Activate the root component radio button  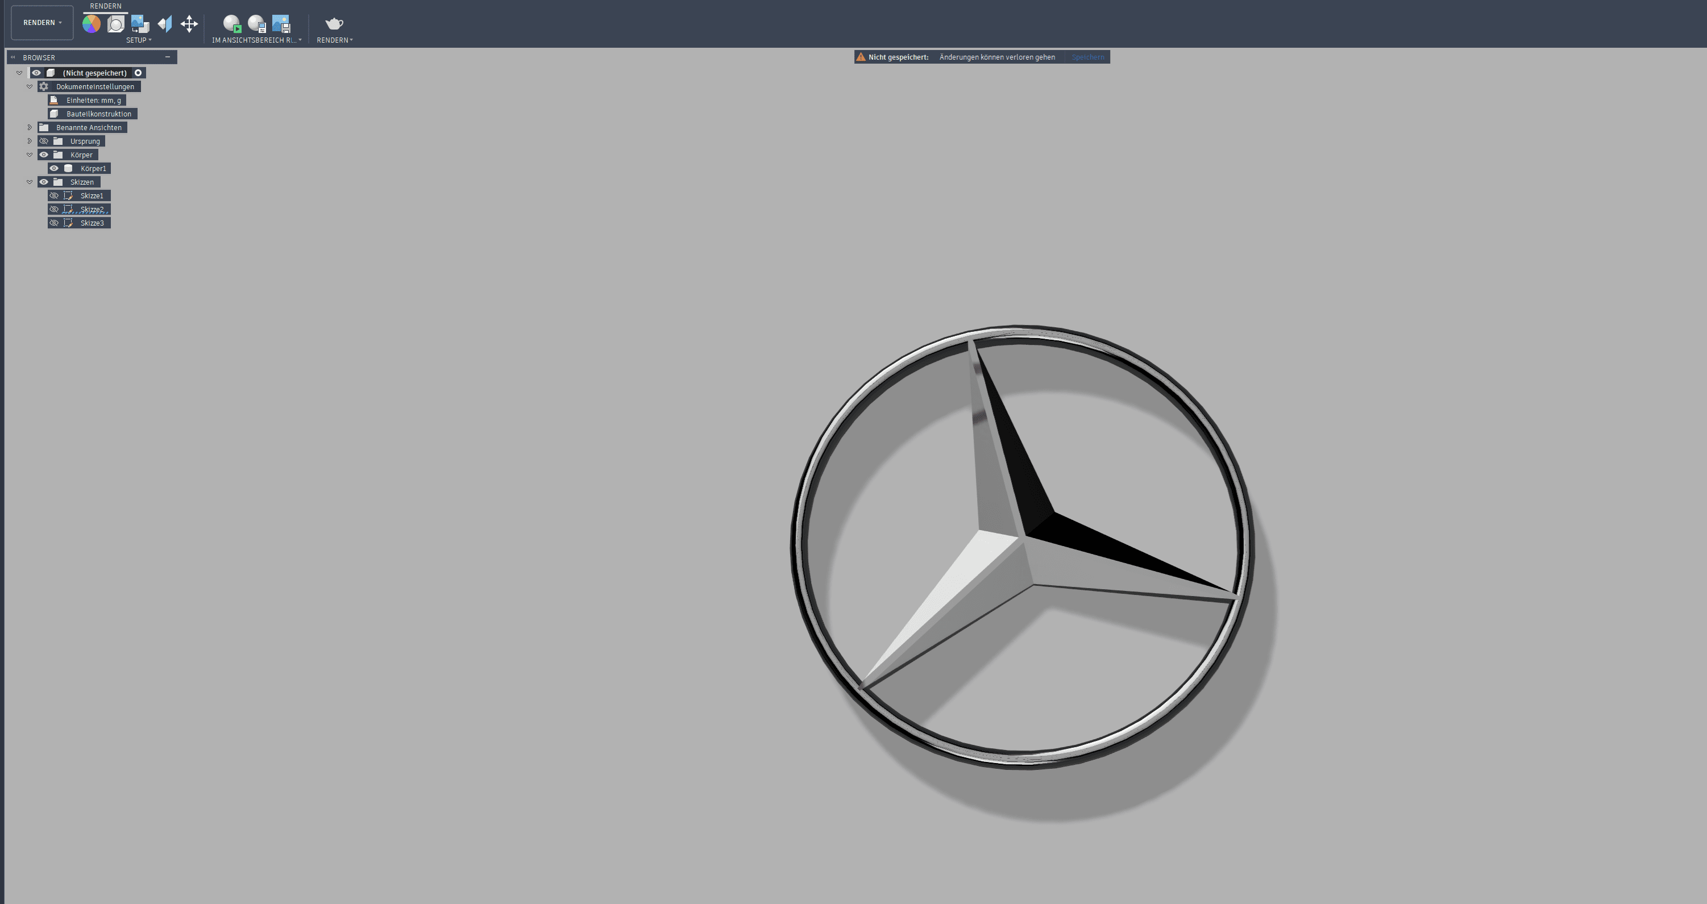(x=139, y=73)
